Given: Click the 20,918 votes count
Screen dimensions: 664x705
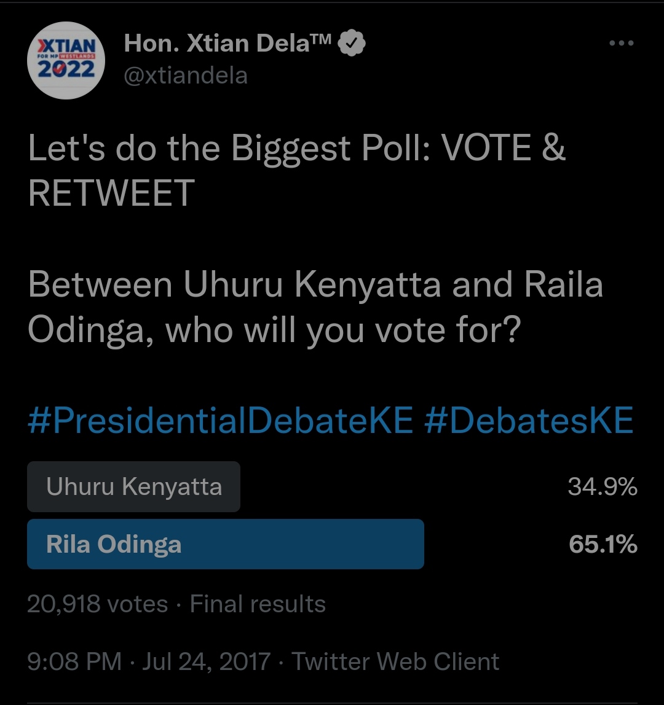Looking at the screenshot, I should coord(97,604).
